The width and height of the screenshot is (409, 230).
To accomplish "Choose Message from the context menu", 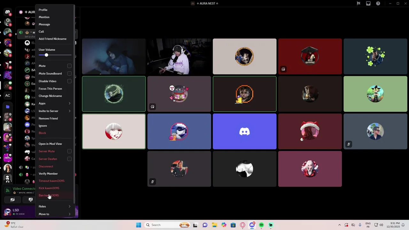I will 55,24.
